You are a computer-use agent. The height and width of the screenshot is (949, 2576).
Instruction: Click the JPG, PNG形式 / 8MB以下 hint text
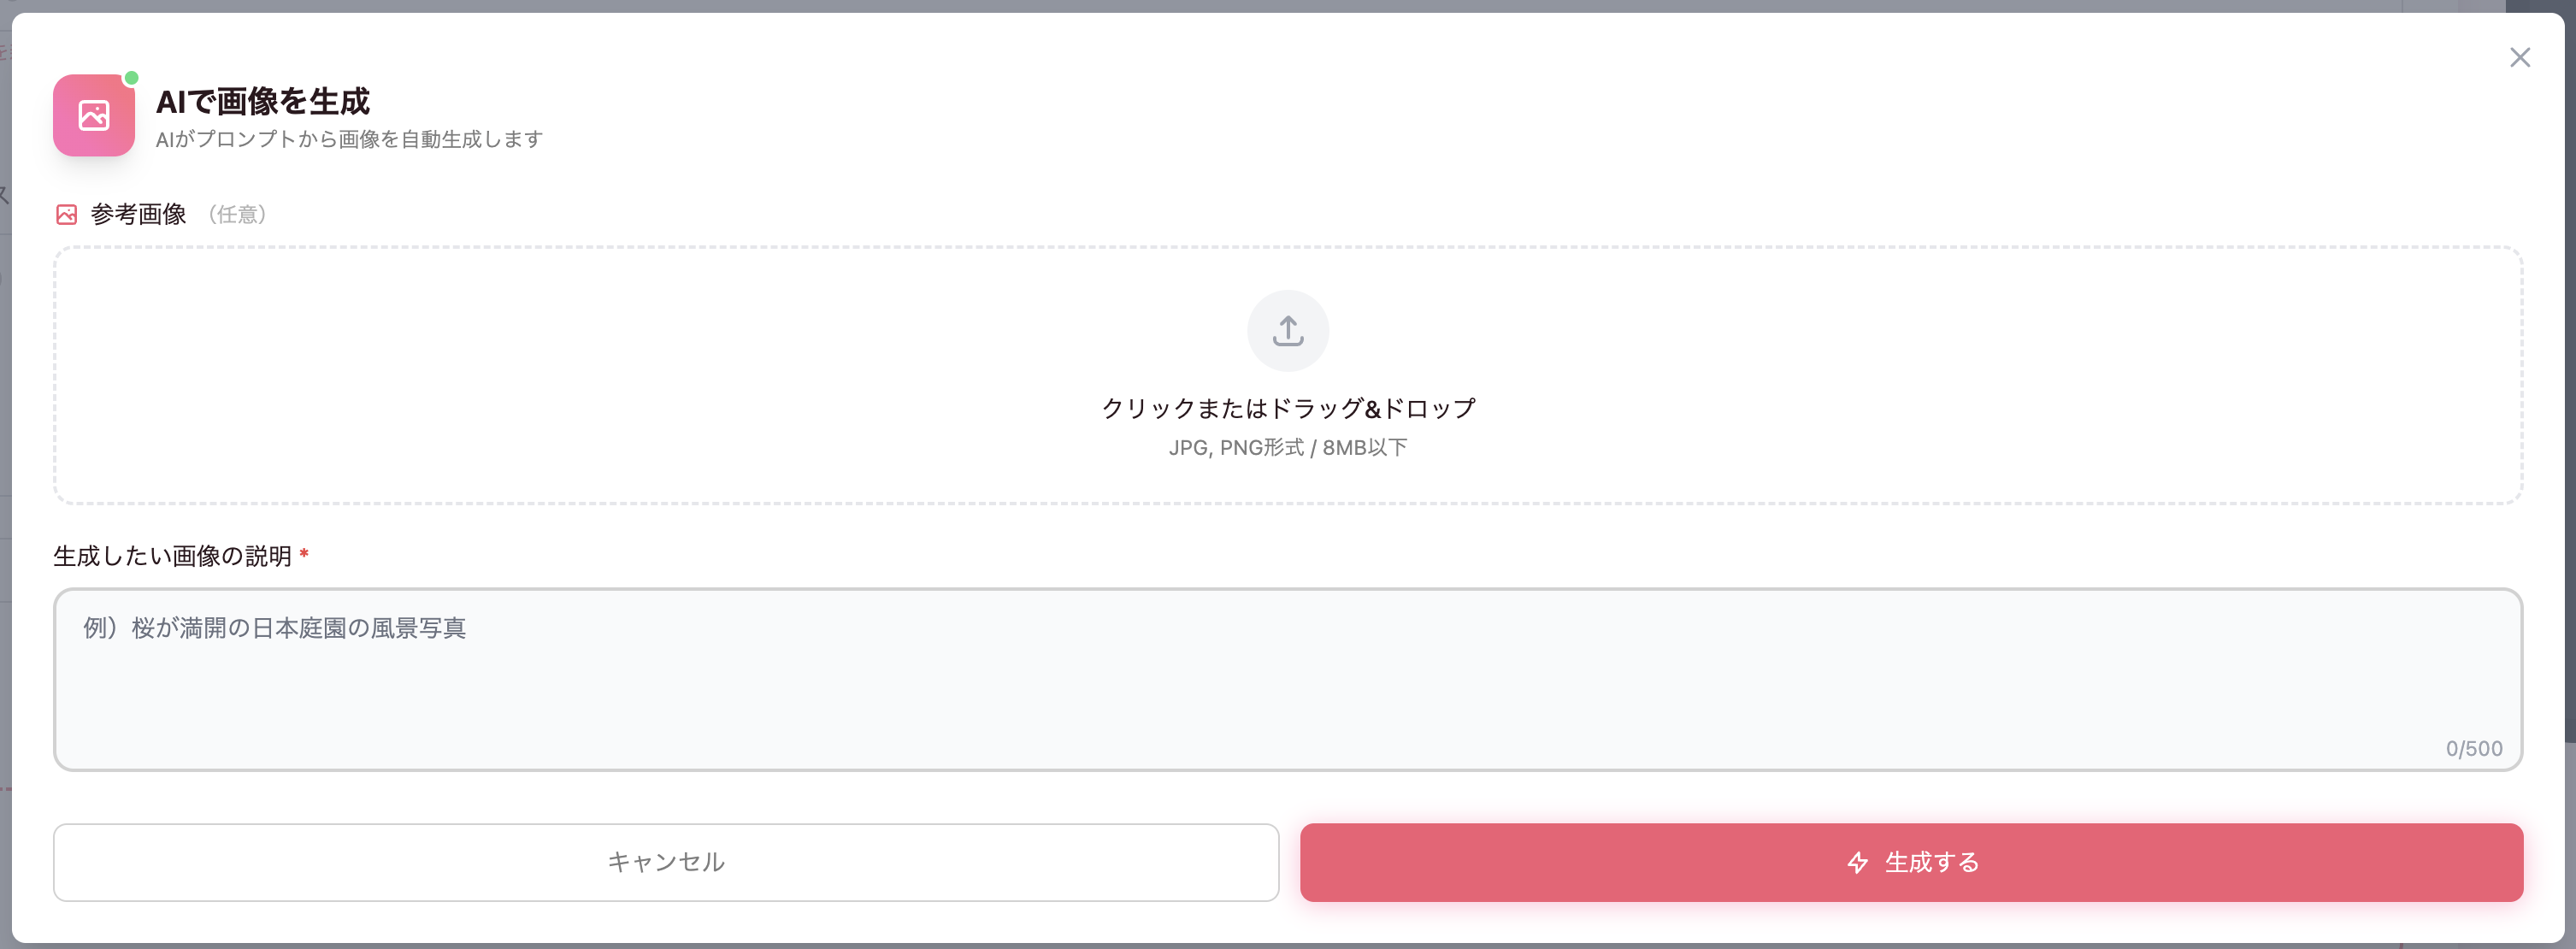pyautogui.click(x=1288, y=446)
